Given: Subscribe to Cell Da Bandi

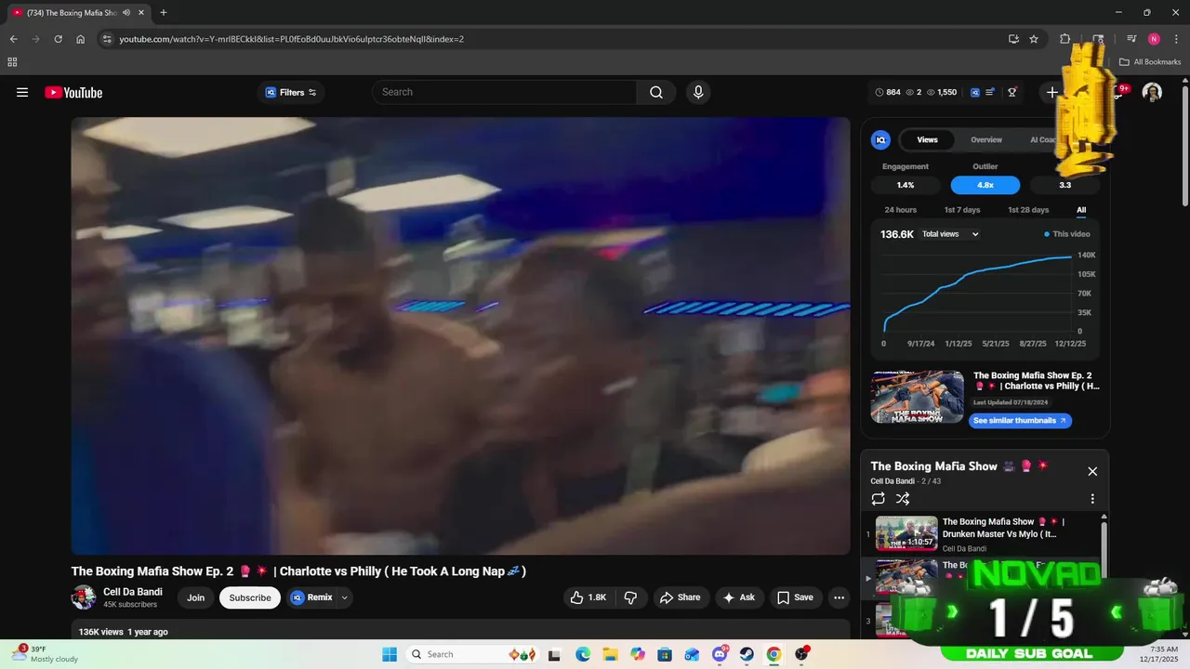Looking at the screenshot, I should (x=250, y=597).
